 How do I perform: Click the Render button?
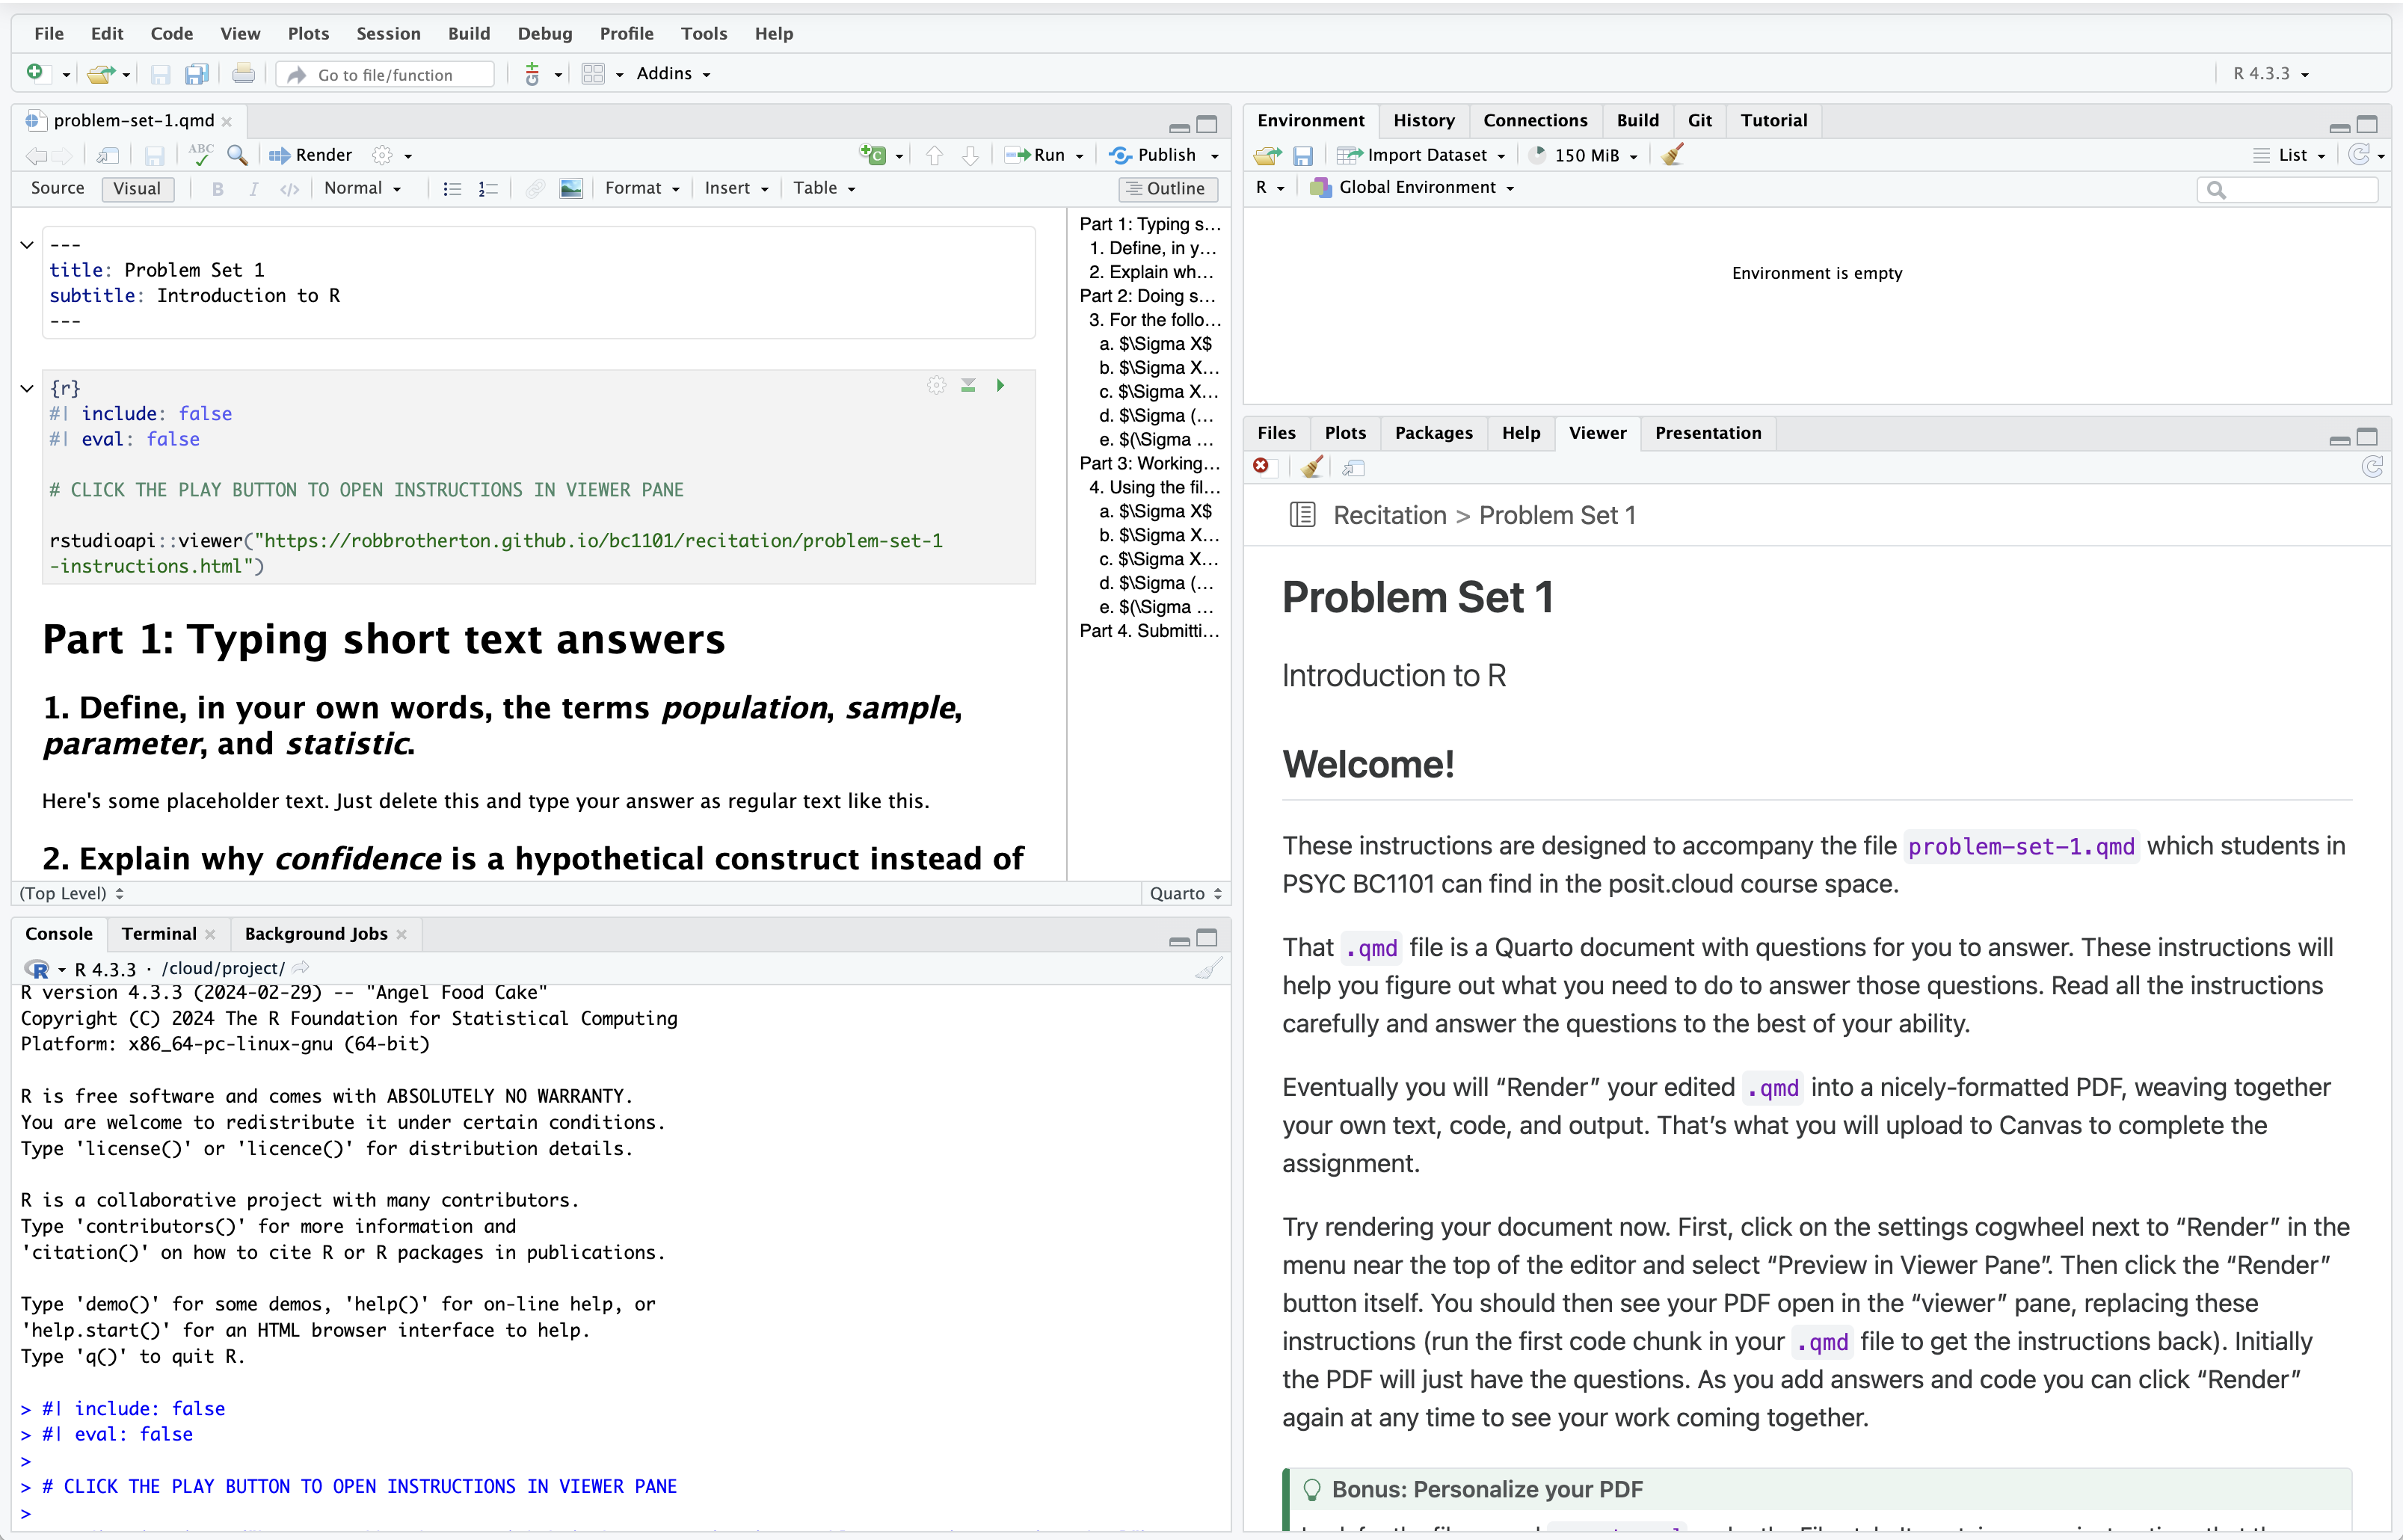click(312, 155)
